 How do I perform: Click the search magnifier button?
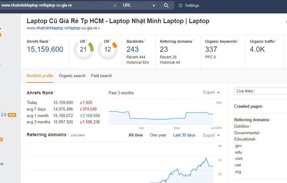(x=166, y=5)
